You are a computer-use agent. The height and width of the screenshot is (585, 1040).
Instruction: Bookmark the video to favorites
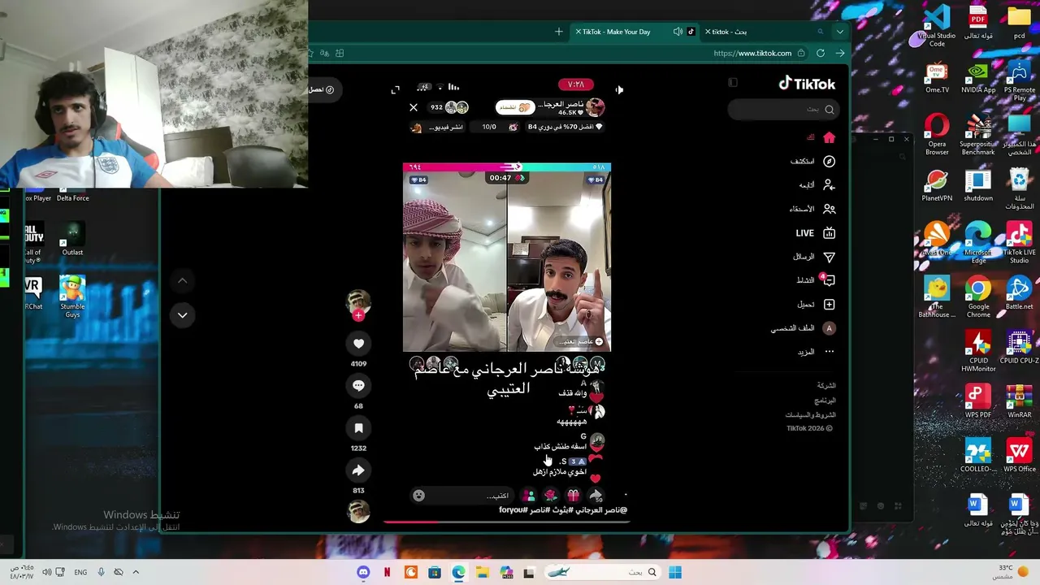358,428
